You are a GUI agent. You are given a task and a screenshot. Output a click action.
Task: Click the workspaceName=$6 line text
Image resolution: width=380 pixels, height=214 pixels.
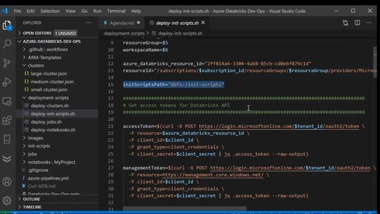145,50
